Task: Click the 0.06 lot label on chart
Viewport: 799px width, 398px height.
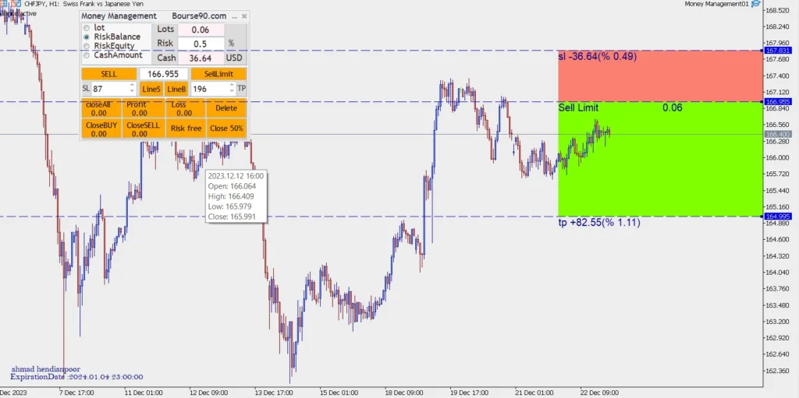Action: (x=673, y=108)
